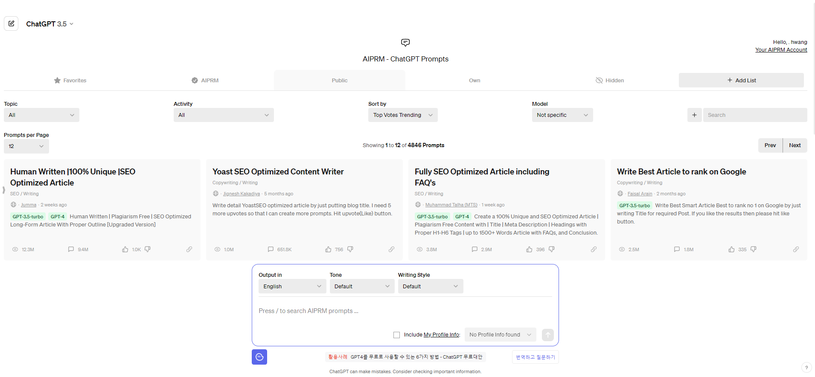815x377 pixels.
Task: Click the plus button beside Search
Action: (x=694, y=115)
